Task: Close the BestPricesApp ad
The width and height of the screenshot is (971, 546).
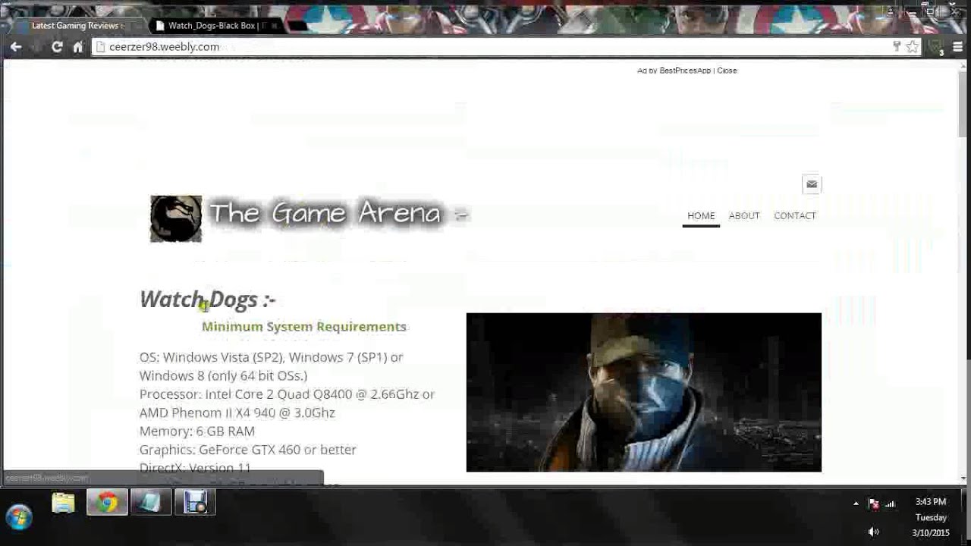Action: [x=727, y=71]
